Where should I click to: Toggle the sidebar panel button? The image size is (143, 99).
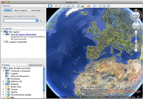coord(50,6)
